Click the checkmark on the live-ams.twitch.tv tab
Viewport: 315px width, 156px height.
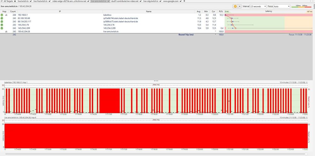point(108,1)
